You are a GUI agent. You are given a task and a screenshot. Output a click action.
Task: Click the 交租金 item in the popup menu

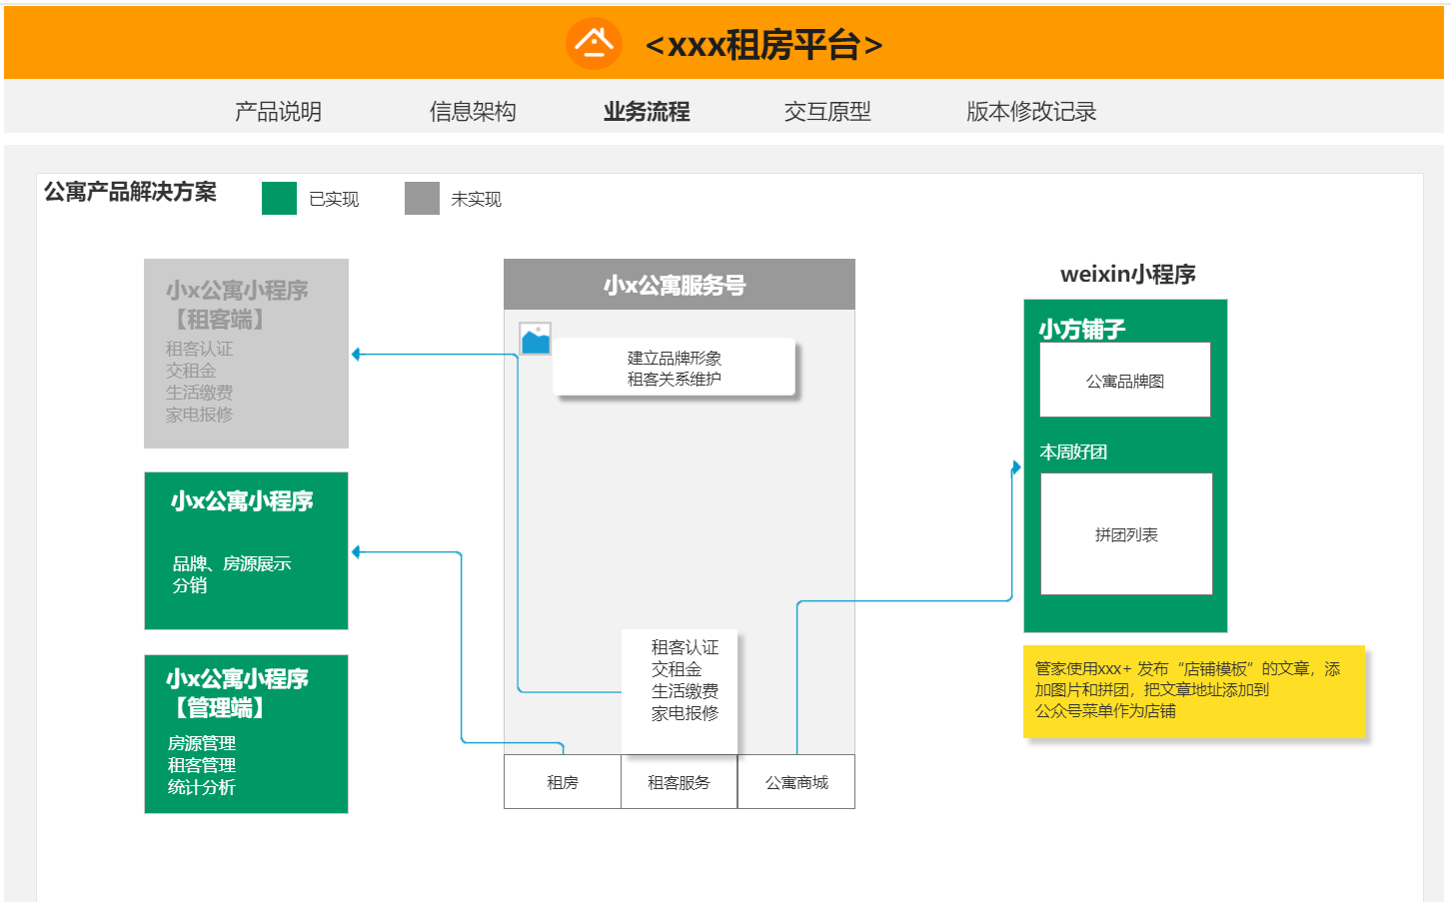(677, 669)
